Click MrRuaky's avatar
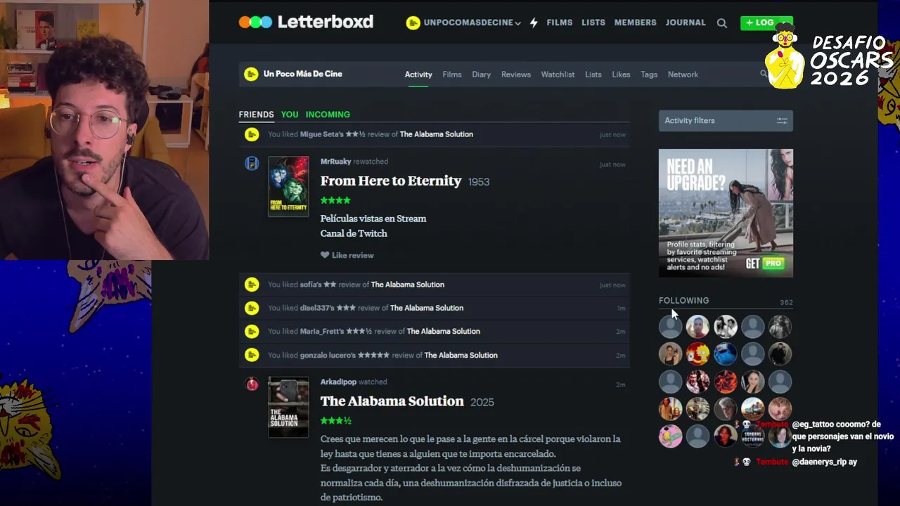The width and height of the screenshot is (900, 506). (252, 164)
